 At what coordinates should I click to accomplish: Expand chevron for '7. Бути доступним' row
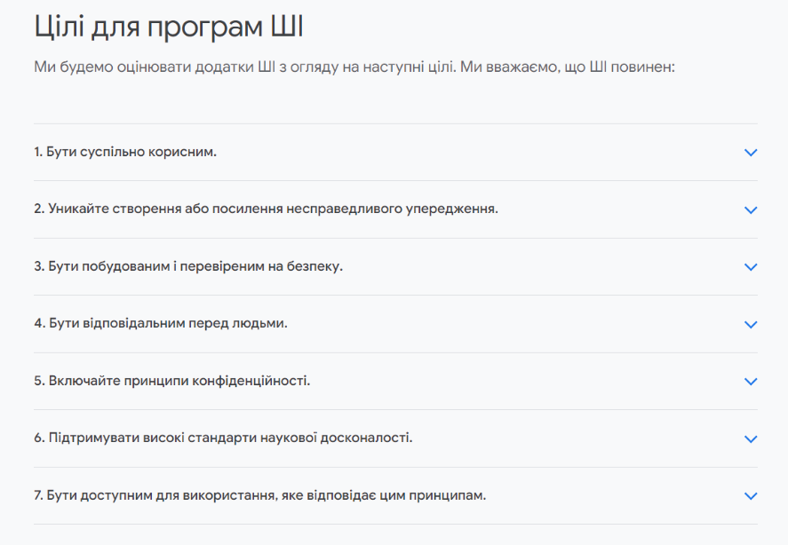click(x=751, y=496)
